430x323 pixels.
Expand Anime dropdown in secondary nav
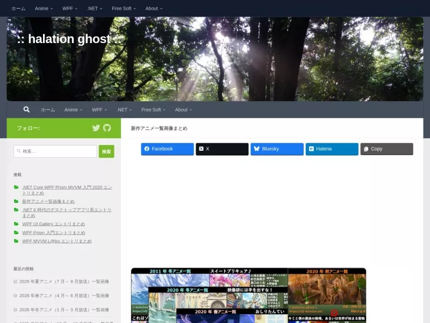[x=73, y=110]
